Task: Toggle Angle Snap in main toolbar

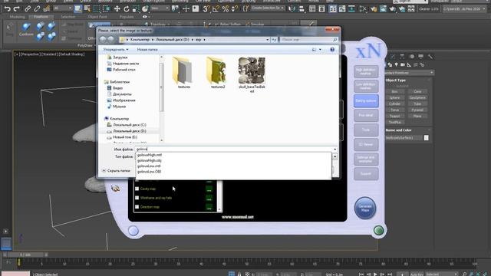Action: click(216, 8)
